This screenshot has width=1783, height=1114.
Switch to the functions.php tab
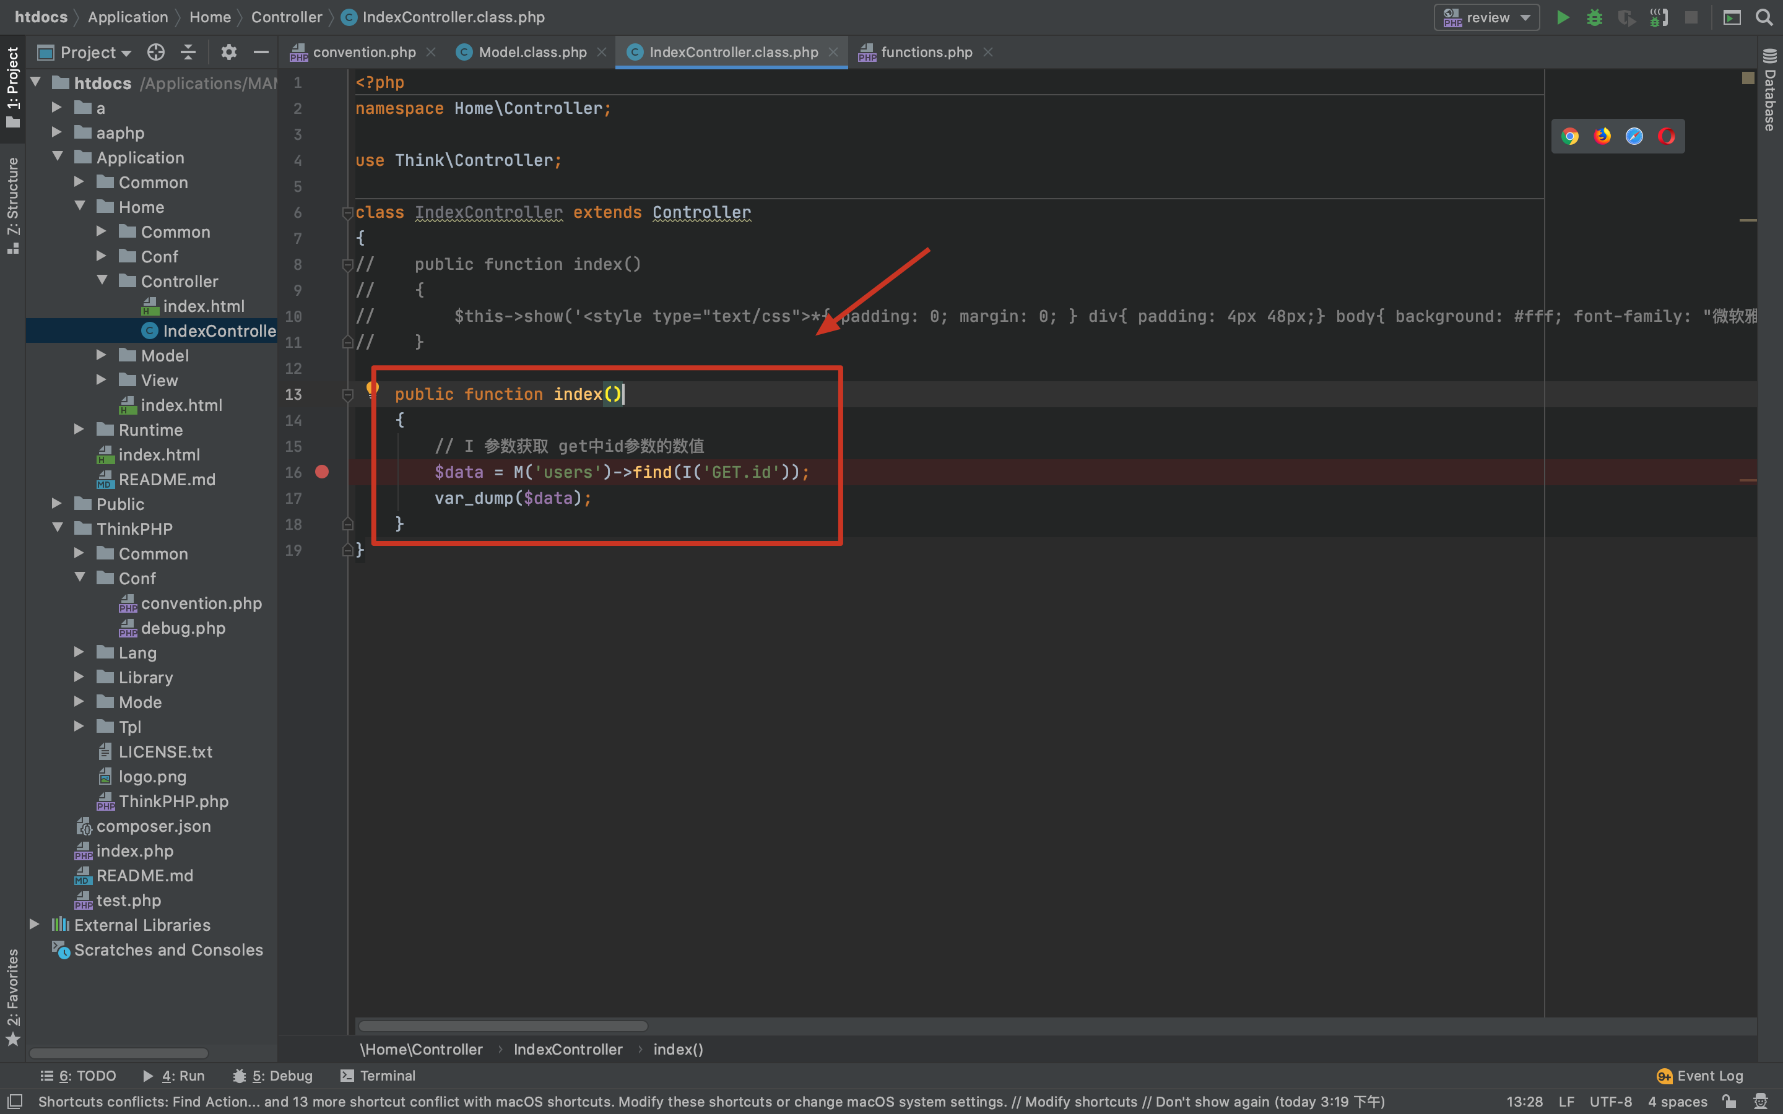926,53
